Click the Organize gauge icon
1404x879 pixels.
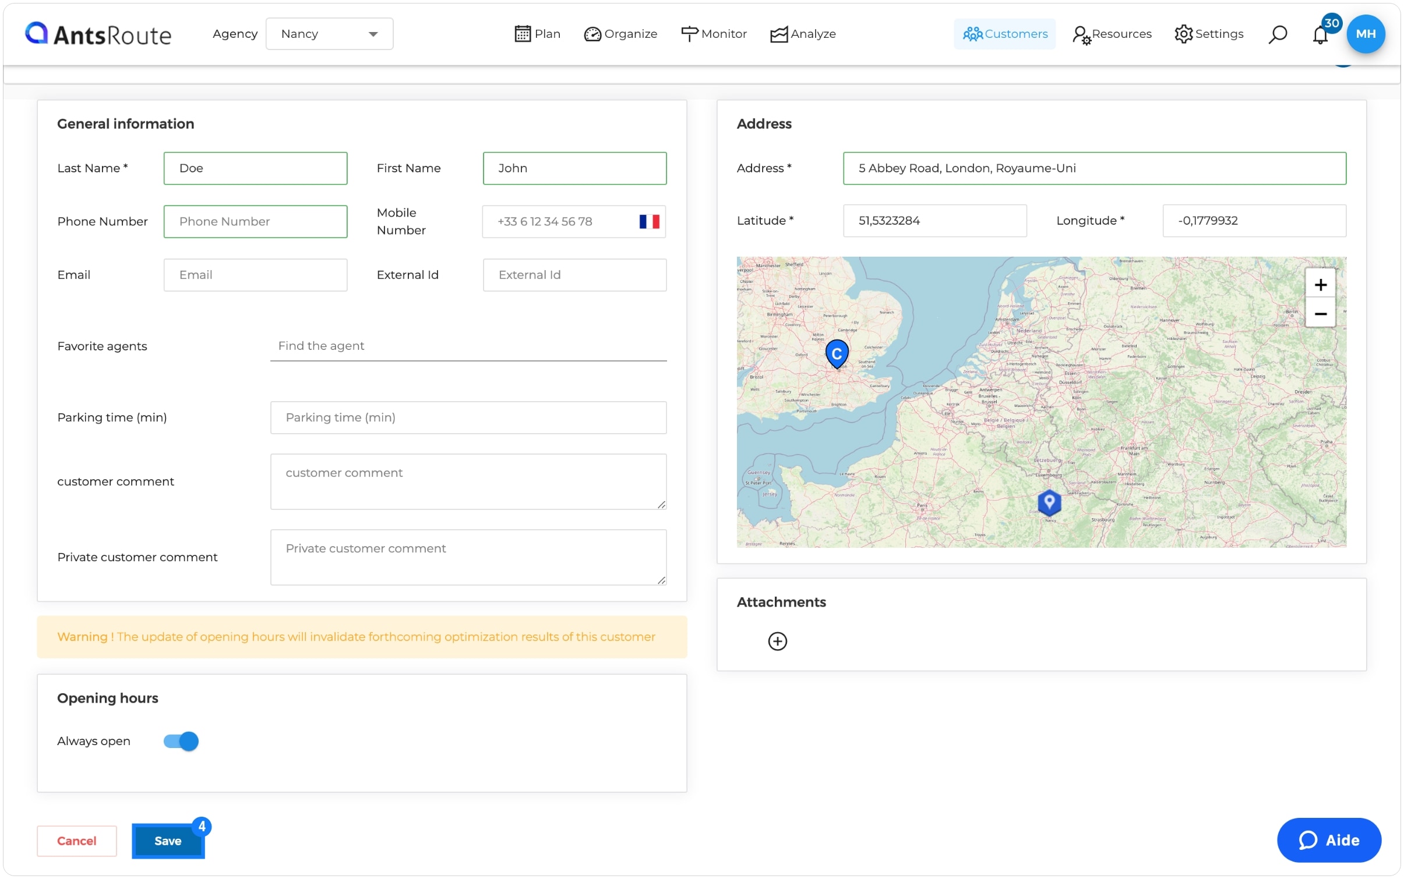[x=592, y=34]
